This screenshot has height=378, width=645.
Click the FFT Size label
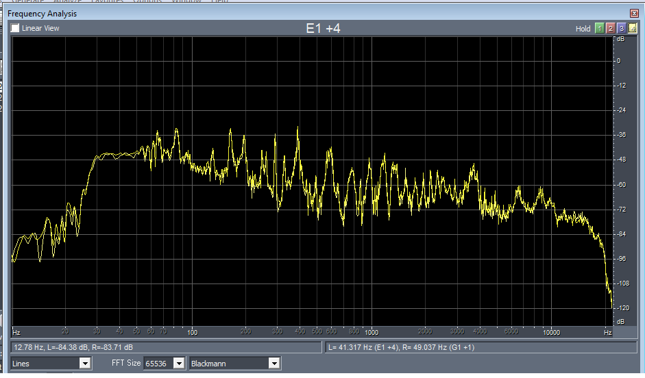coord(126,363)
